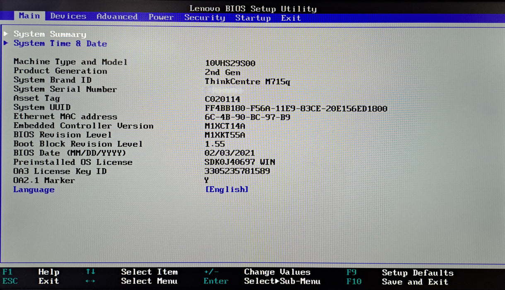Image resolution: width=505 pixels, height=290 pixels.
Task: Click Boot Block Revision Level label
Action: 78,144
